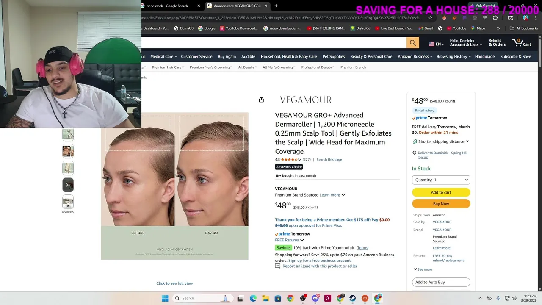Click the Buy Now button
The image size is (542, 305).
point(441,204)
